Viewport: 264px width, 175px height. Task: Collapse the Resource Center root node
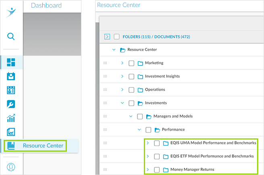(x=114, y=50)
